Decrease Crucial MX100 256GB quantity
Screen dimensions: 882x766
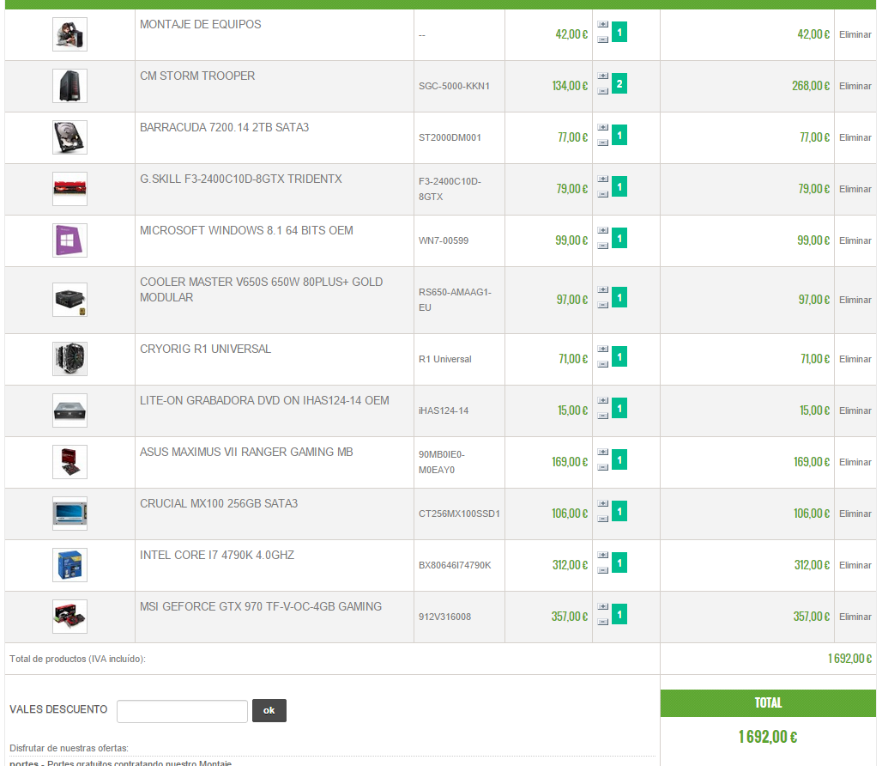[x=602, y=519]
